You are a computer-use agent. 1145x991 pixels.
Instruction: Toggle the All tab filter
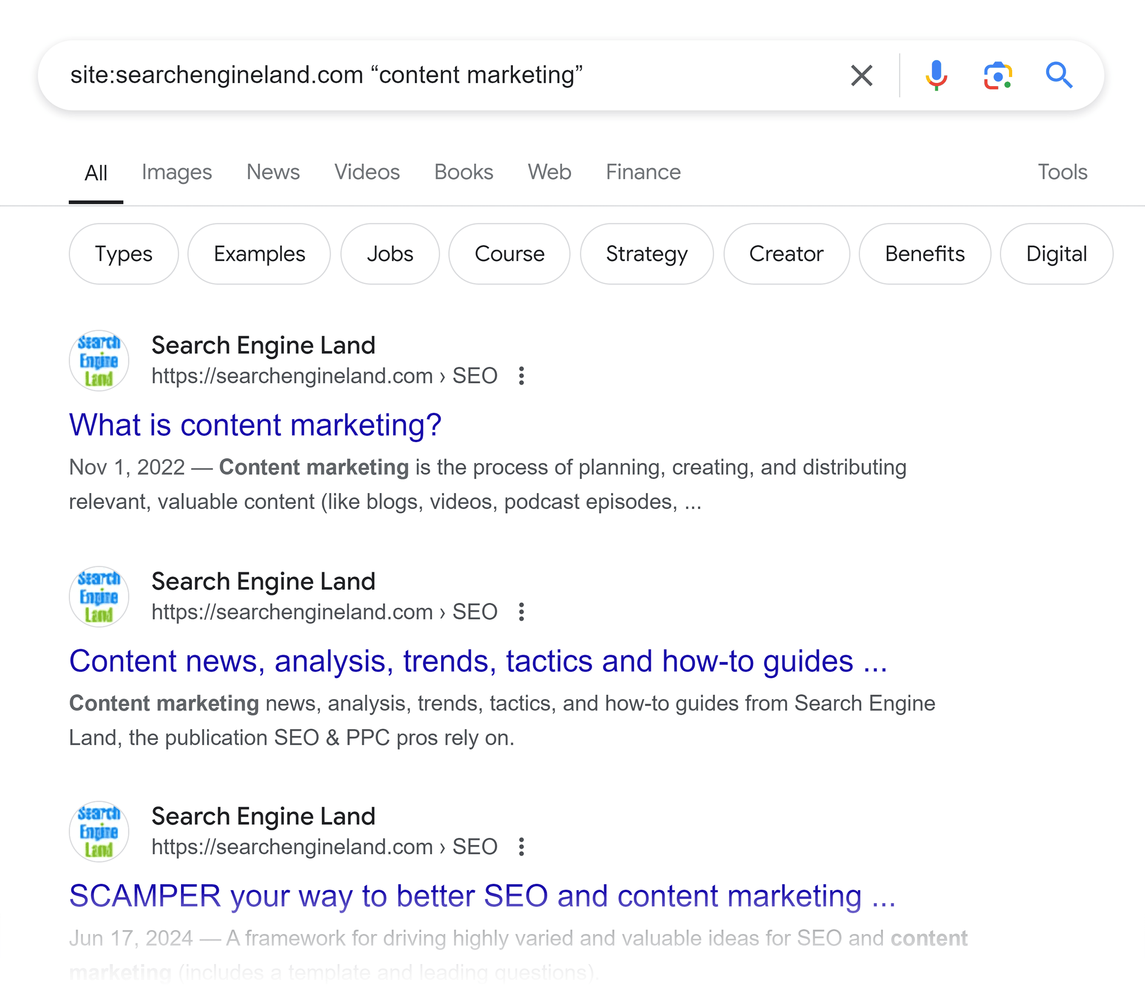(93, 172)
